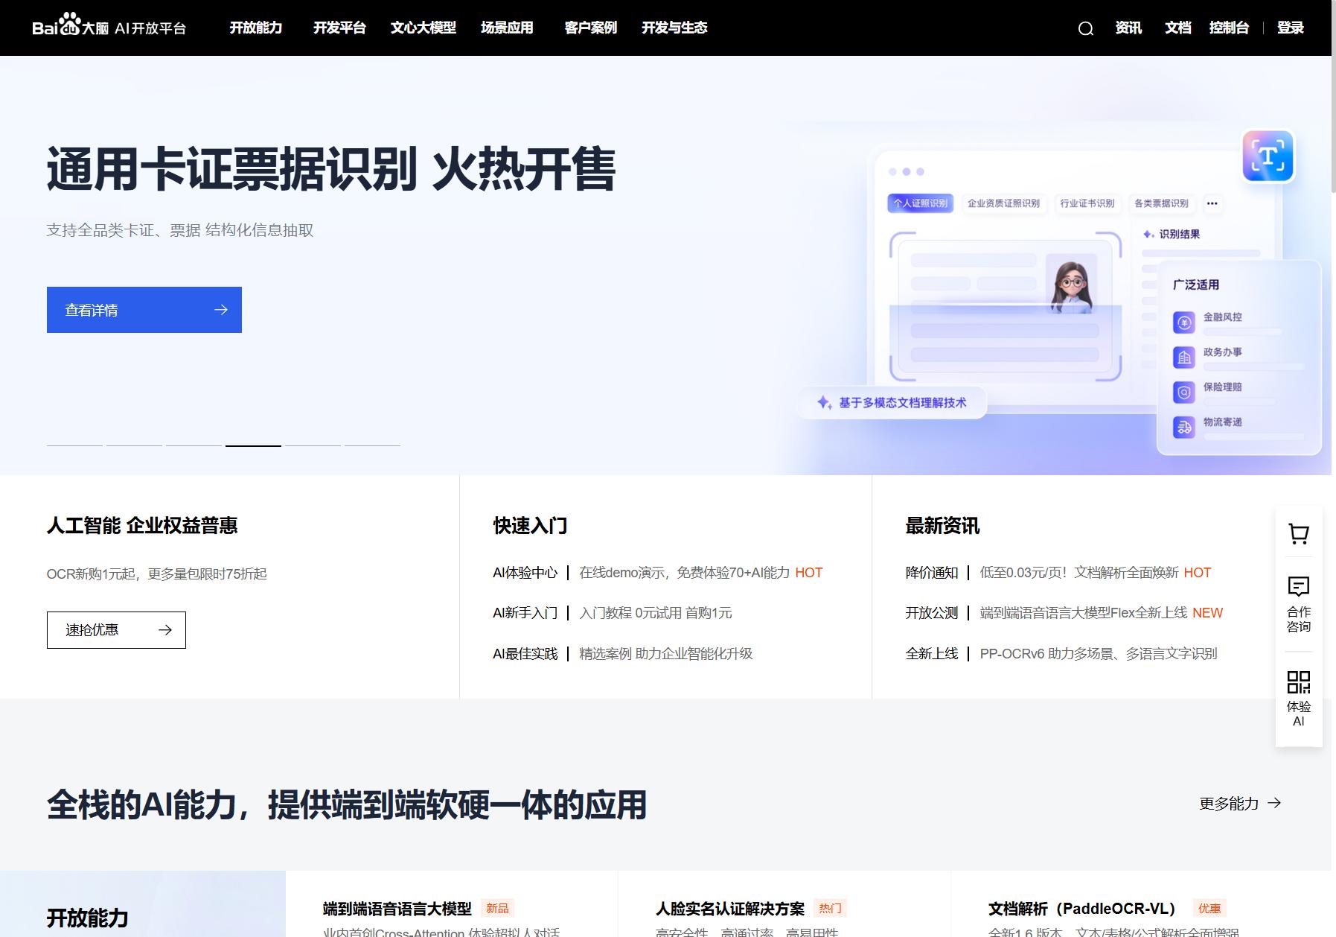Click the three-dot more tab in banner
Screen dimensions: 1336x937
tap(1212, 203)
